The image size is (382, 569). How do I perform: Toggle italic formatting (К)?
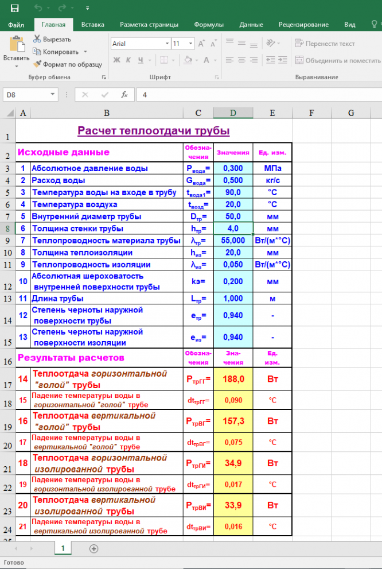tap(128, 60)
